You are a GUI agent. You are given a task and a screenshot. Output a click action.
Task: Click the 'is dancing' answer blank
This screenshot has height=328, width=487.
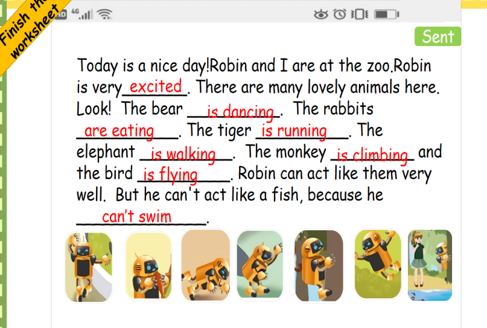click(233, 111)
